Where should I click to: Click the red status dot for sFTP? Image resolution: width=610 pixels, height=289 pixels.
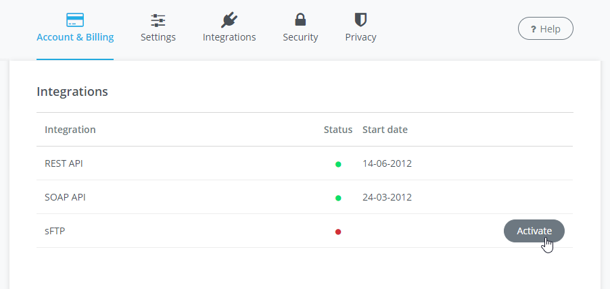click(x=338, y=232)
